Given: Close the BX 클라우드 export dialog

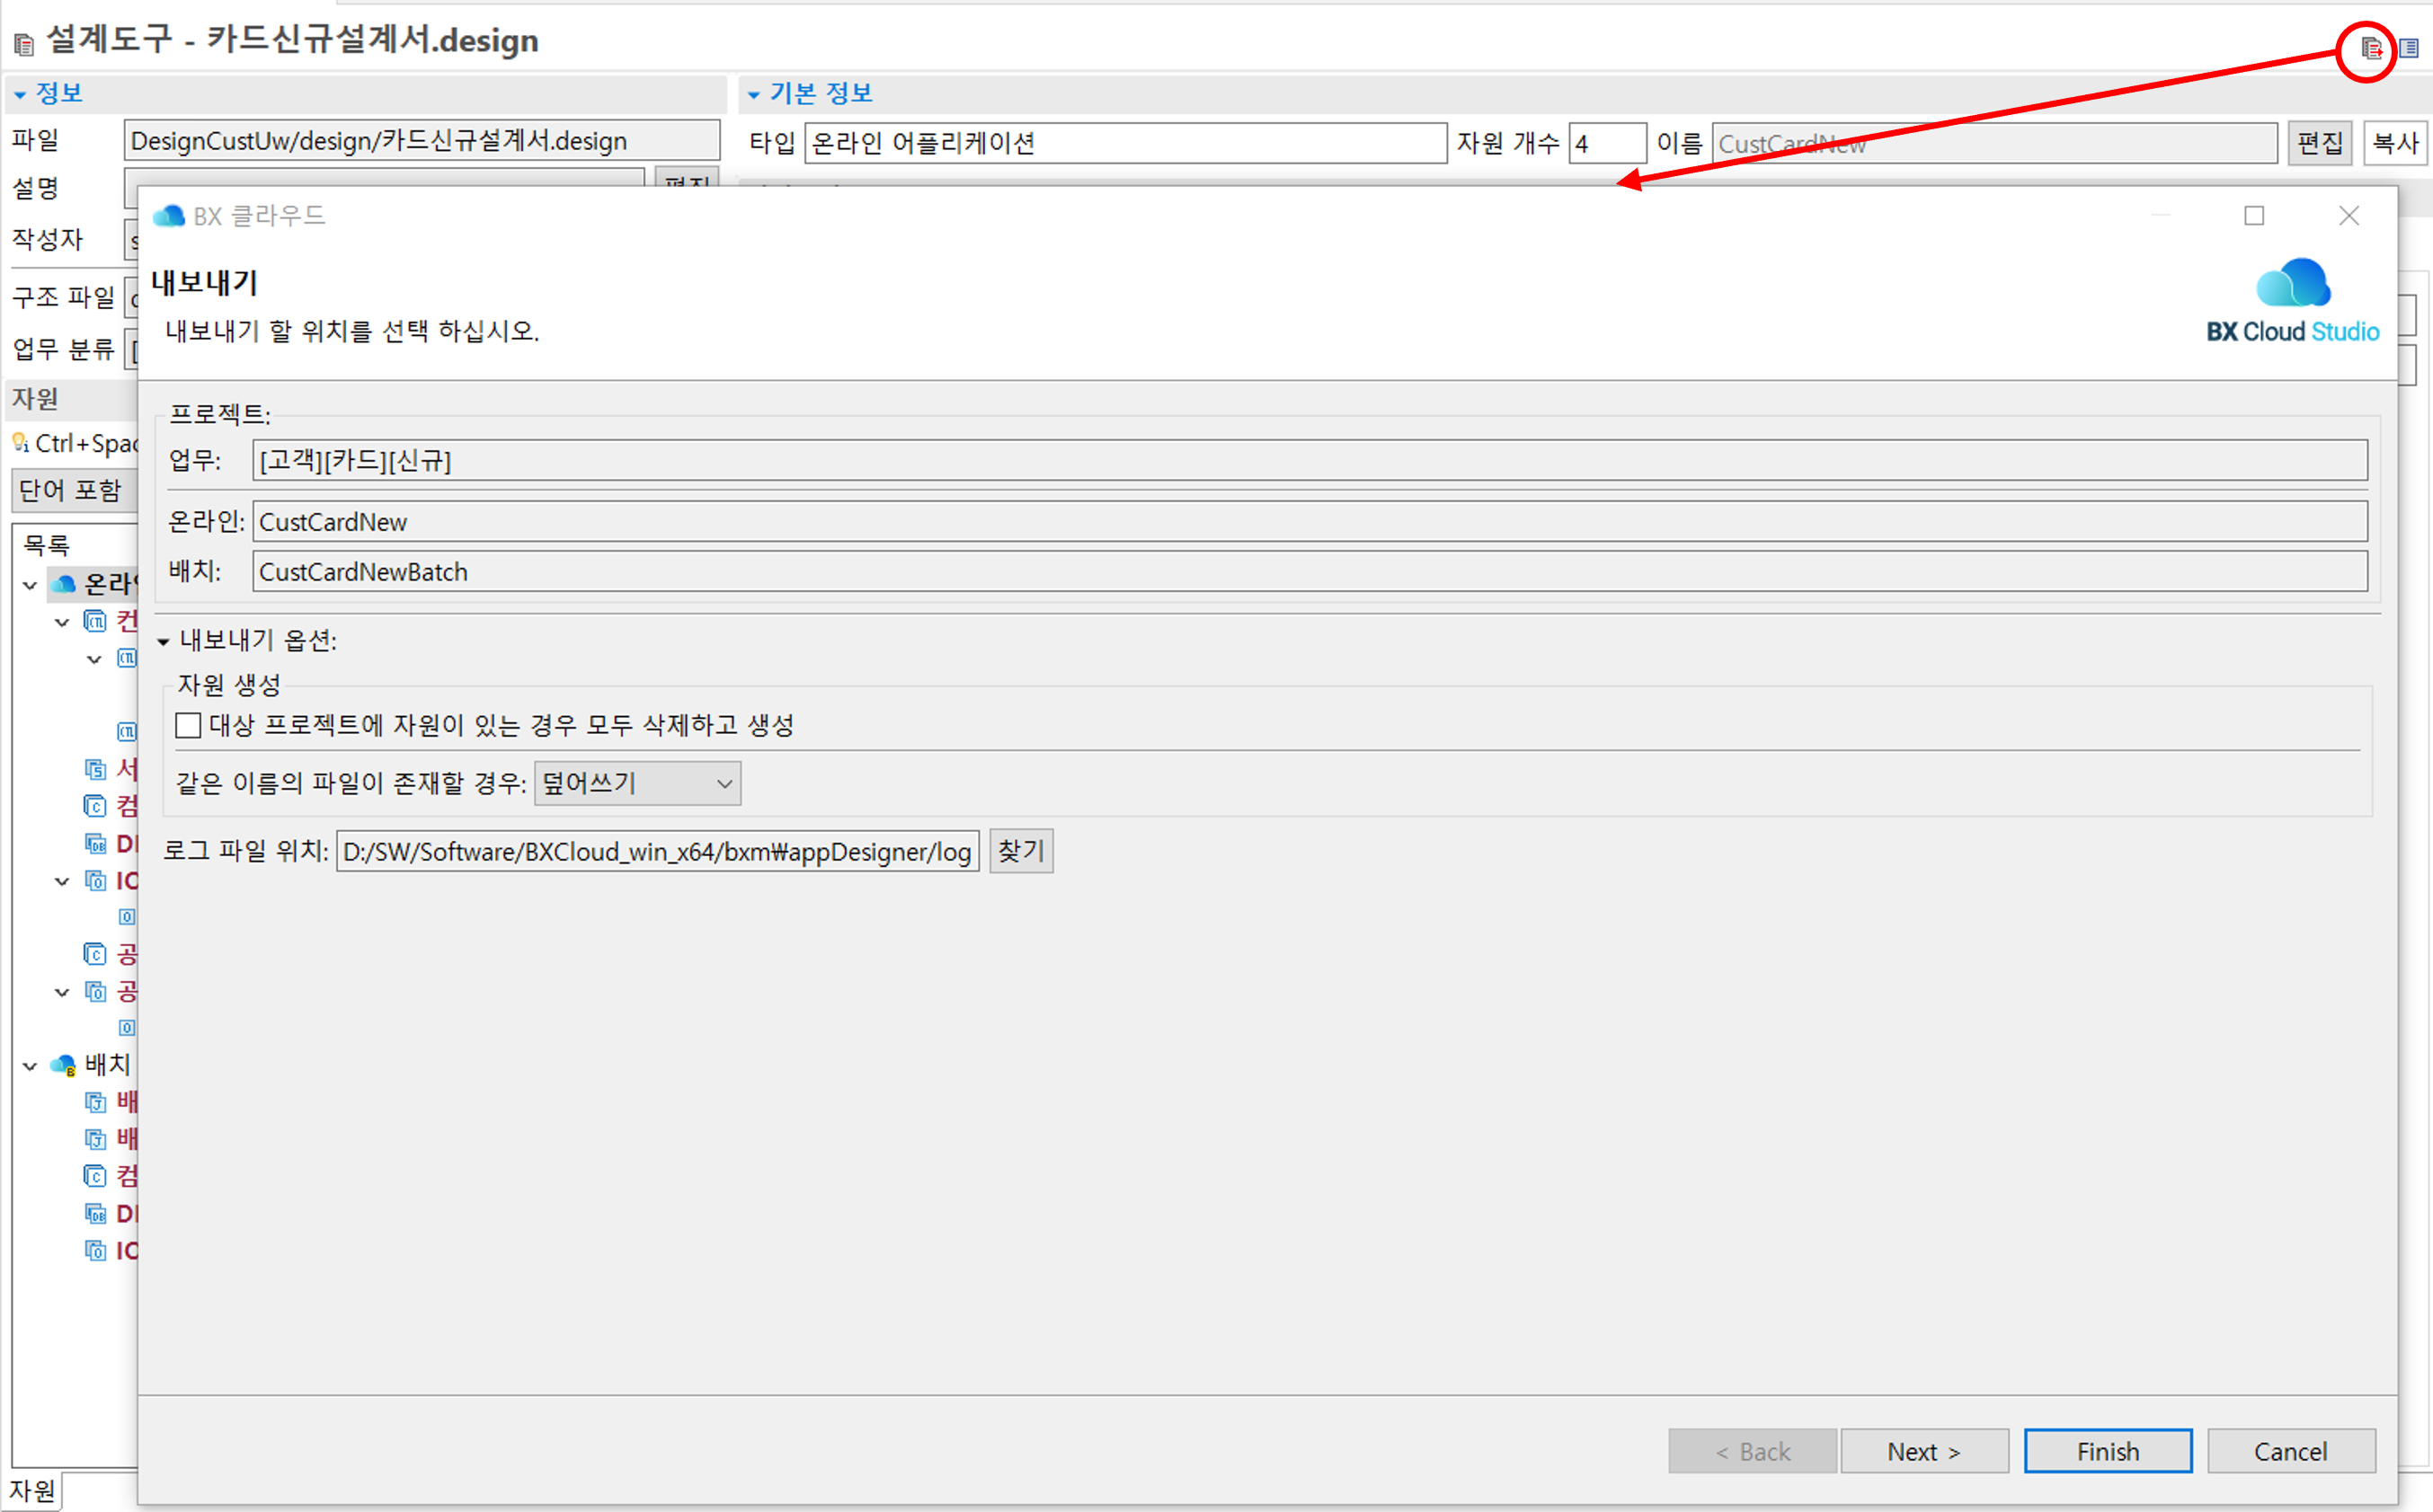Looking at the screenshot, I should coord(2349,216).
